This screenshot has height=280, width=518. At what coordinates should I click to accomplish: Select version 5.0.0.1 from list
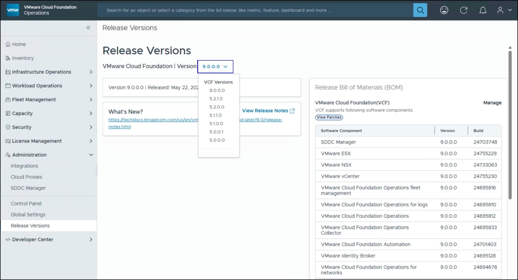pyautogui.click(x=216, y=132)
